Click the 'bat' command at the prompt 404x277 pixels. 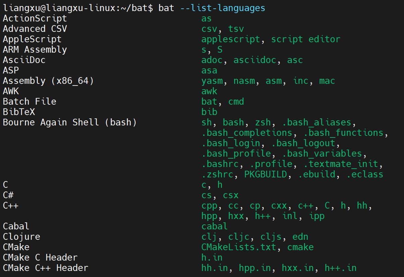(x=166, y=8)
